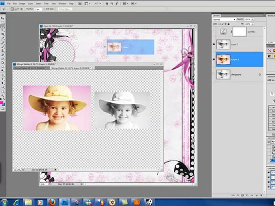Image resolution: width=275 pixels, height=206 pixels.
Task: Click the Rotate View tool in application bar
Action: (117, 3)
